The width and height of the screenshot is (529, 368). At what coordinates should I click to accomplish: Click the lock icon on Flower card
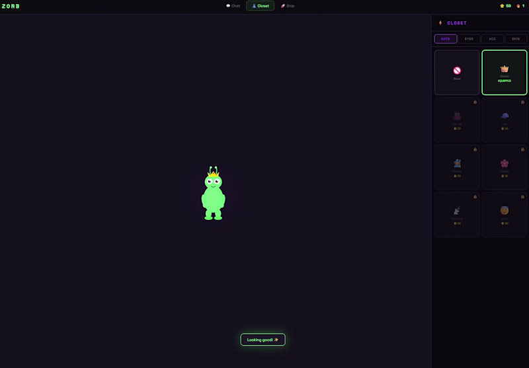coord(522,149)
